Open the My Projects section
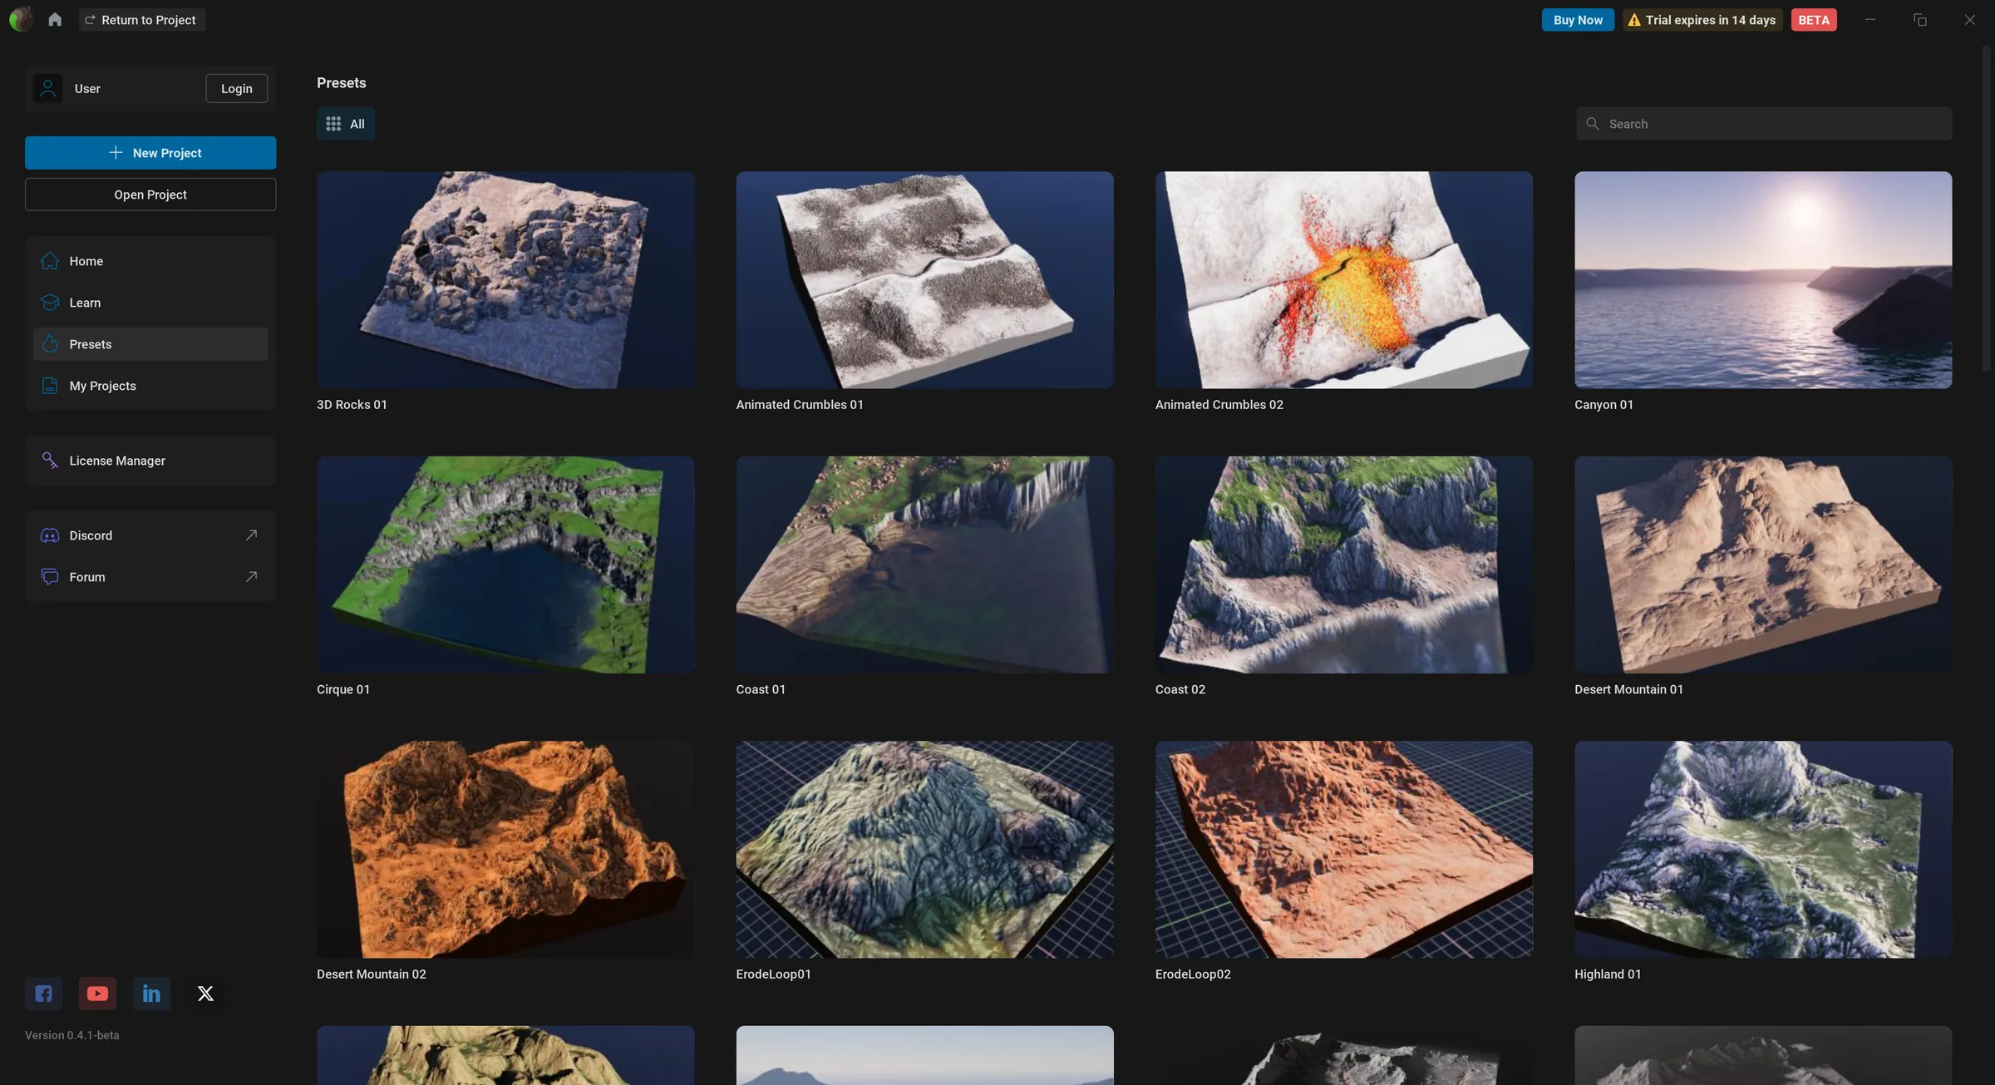This screenshot has height=1085, width=1995. click(x=102, y=385)
